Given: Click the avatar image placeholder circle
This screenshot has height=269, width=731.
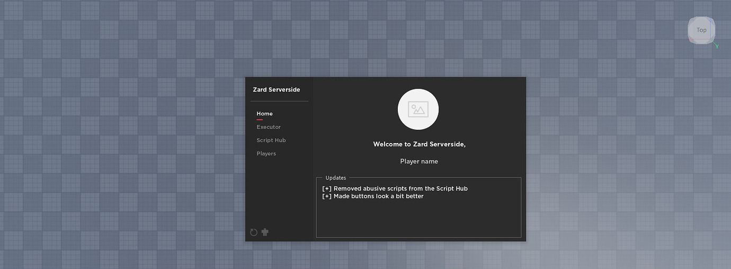Looking at the screenshot, I should click(418, 109).
